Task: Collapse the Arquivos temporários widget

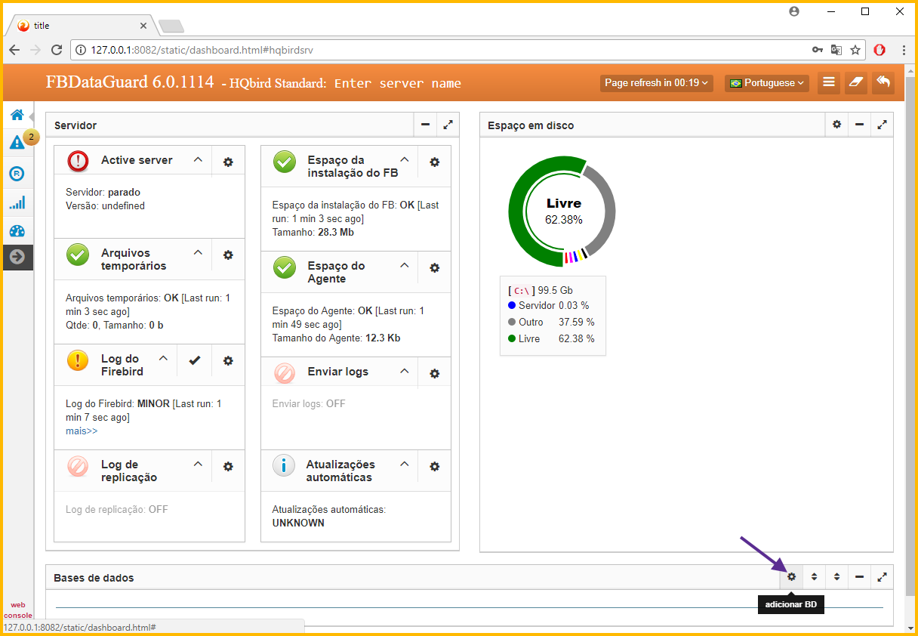Action: coord(198,252)
